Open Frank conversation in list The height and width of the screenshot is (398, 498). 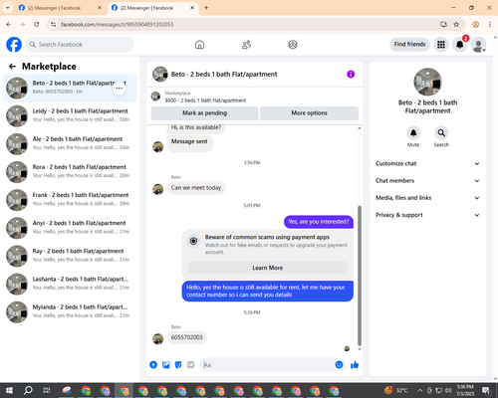pos(70,200)
